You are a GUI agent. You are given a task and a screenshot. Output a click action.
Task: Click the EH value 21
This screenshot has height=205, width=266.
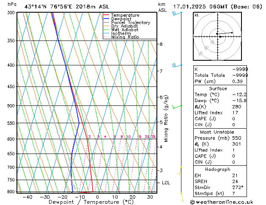coord(235,175)
